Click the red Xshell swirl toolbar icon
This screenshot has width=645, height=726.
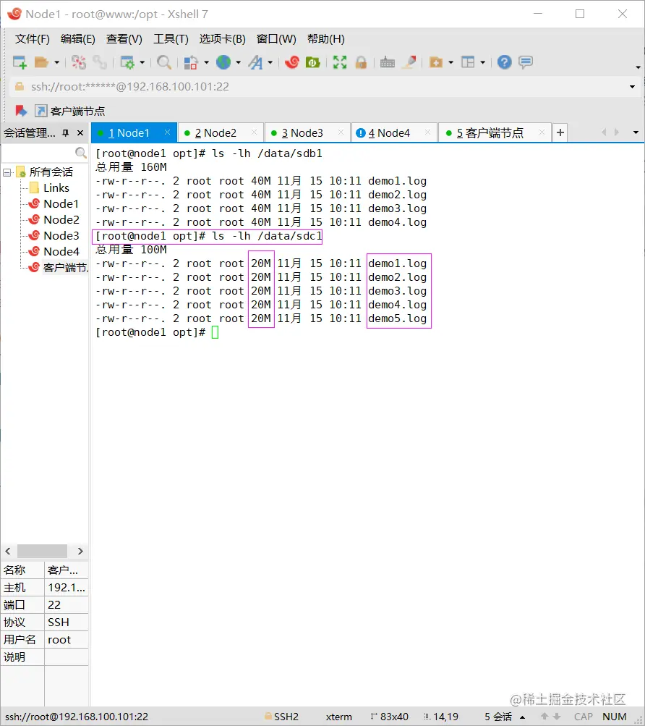pyautogui.click(x=292, y=62)
